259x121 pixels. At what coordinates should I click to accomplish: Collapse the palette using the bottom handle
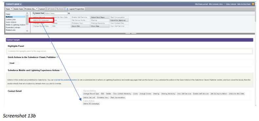131,33
